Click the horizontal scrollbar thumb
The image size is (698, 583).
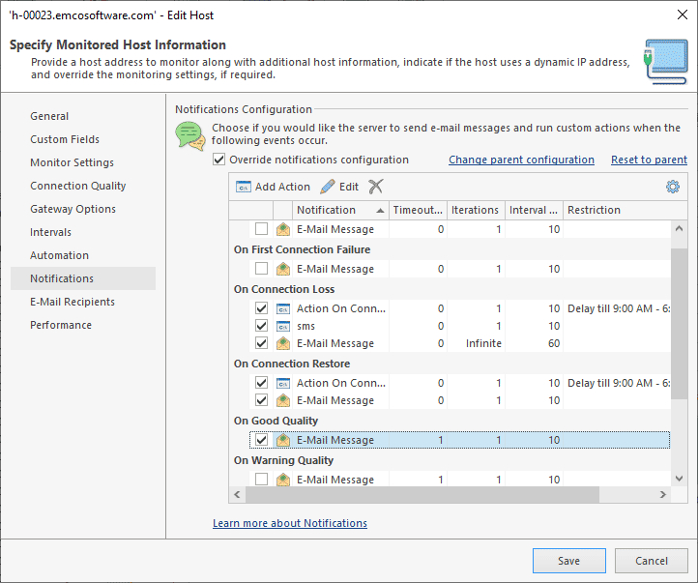[x=422, y=494]
